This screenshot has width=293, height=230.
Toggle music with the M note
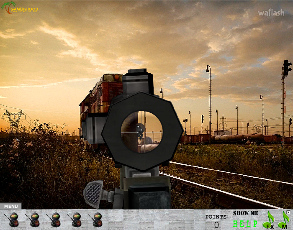(x=283, y=221)
